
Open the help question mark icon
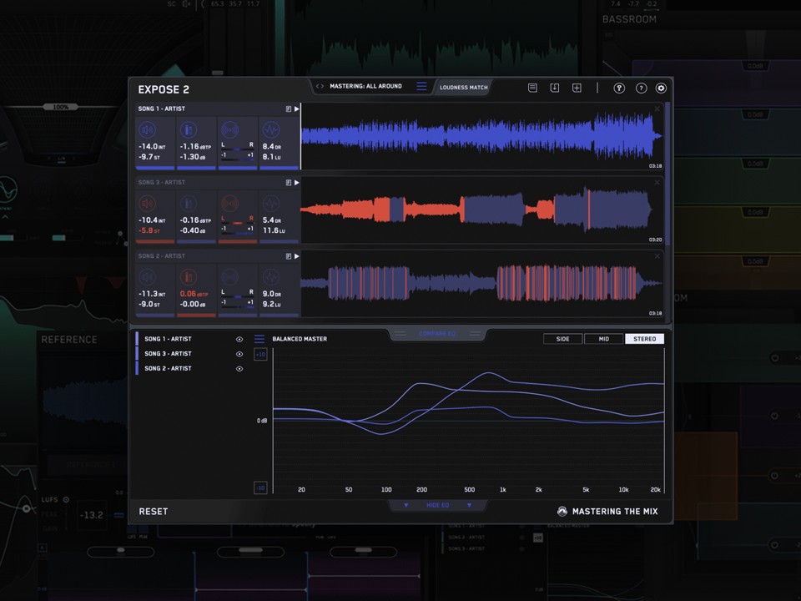[x=641, y=88]
